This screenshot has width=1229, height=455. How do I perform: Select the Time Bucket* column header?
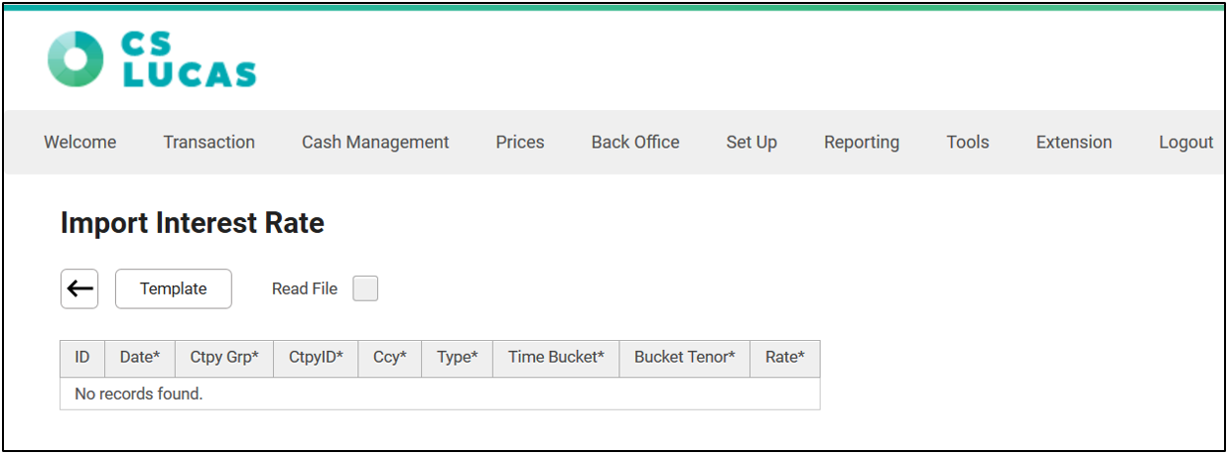click(x=556, y=358)
